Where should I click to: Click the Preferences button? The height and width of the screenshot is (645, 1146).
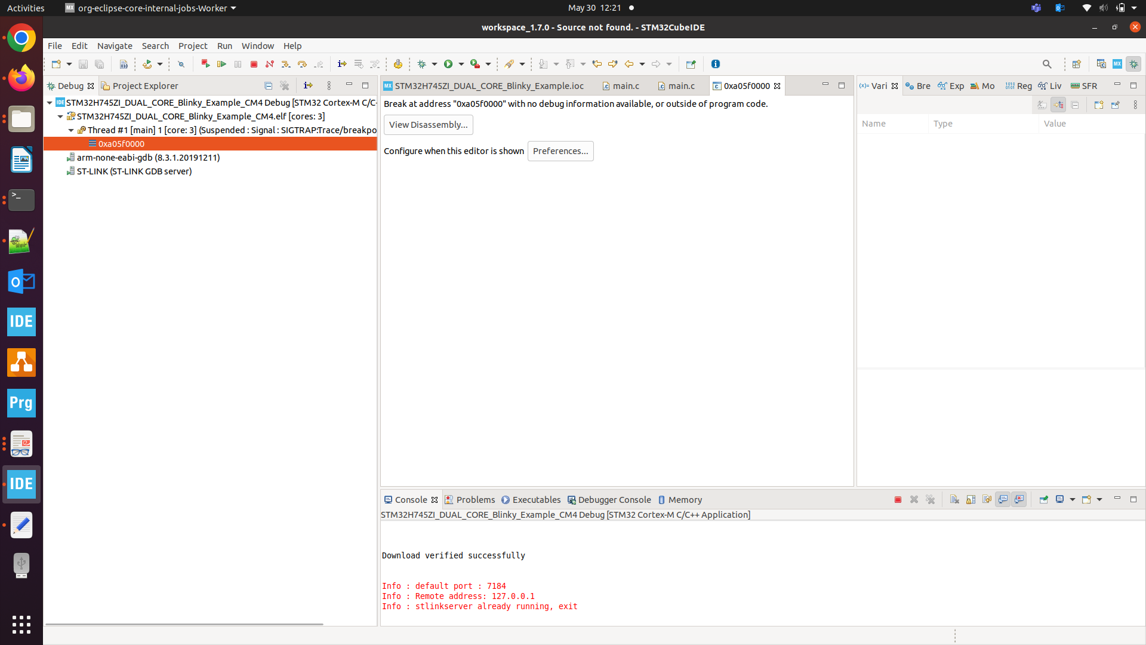click(x=560, y=151)
